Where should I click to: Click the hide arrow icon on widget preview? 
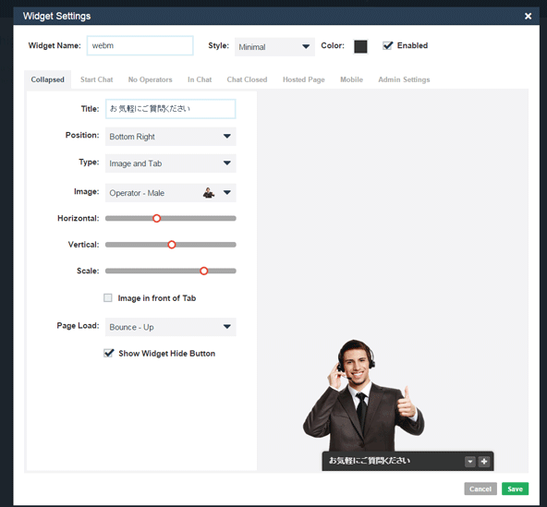pyautogui.click(x=470, y=462)
